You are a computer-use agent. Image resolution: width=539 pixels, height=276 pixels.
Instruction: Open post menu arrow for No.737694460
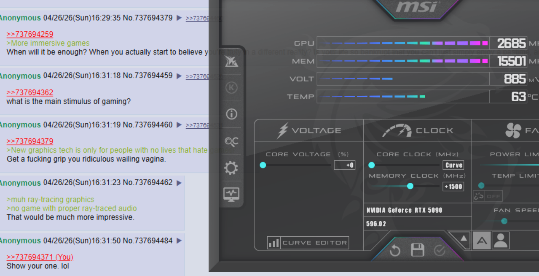179,125
